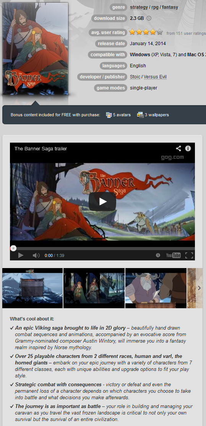Open the fantasy genre link

(170, 7)
